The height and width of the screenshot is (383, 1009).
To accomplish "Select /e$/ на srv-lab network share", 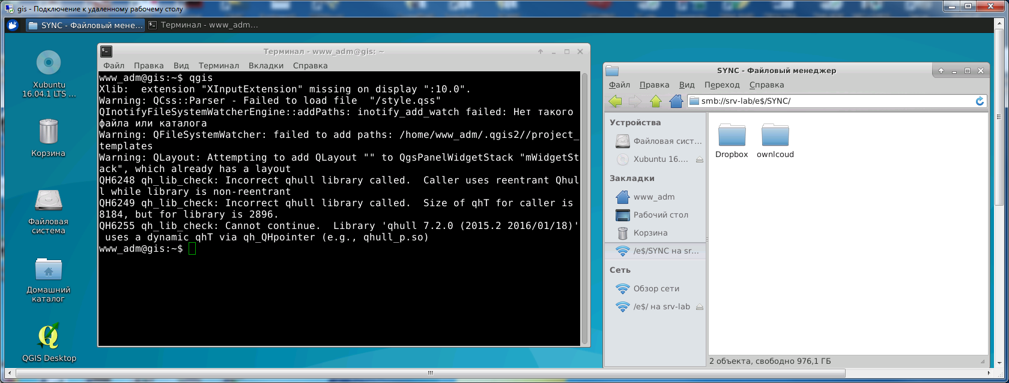I will point(652,306).
